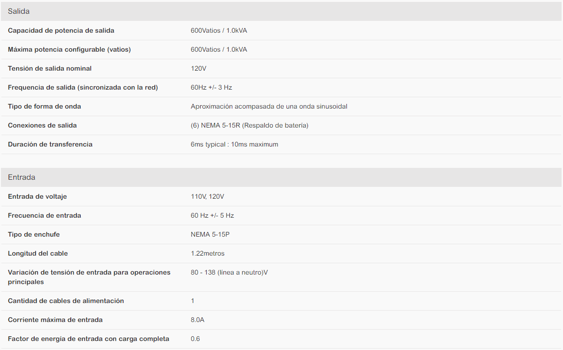Click the Frecuencia de entrada label
The width and height of the screenshot is (563, 350).
(45, 215)
